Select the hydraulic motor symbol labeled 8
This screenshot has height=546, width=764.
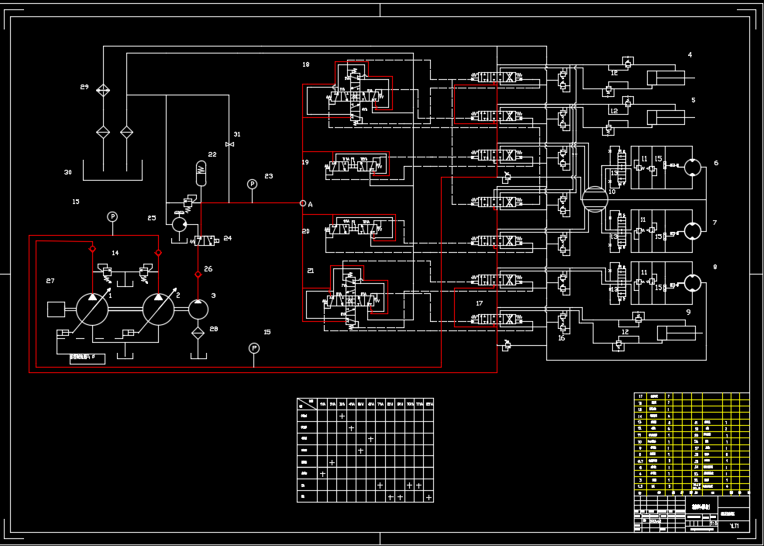pos(693,283)
